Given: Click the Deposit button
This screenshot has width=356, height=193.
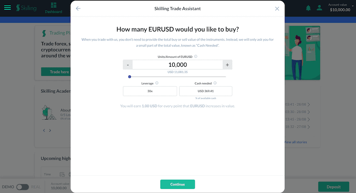Looking at the screenshot, I should pyautogui.click(x=333, y=187).
